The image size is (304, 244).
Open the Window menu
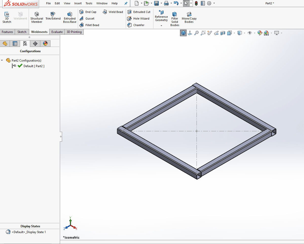click(102, 3)
